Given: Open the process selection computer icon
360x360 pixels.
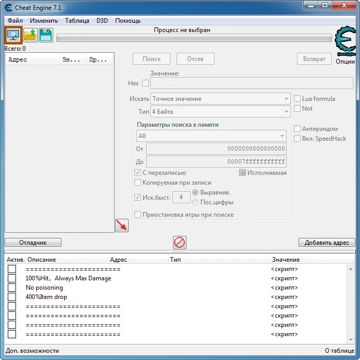Looking at the screenshot, I should click(x=13, y=35).
